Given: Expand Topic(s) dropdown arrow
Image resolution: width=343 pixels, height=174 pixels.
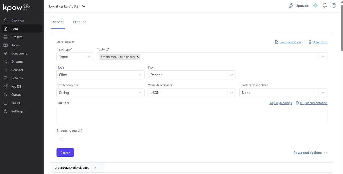Looking at the screenshot, I should pos(323,57).
